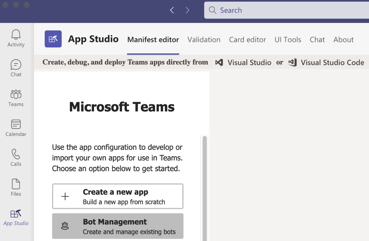This screenshot has height=241, width=369.
Task: Open the About tab
Action: tap(343, 40)
